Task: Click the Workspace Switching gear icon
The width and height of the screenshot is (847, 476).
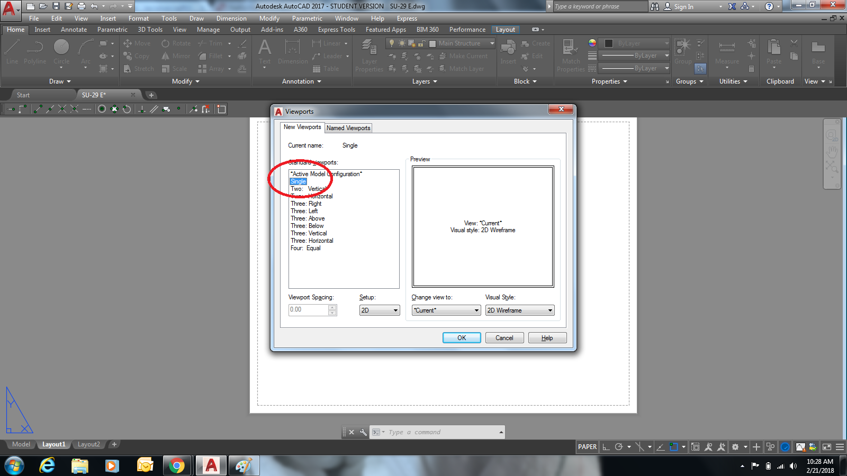Action: coord(735,447)
